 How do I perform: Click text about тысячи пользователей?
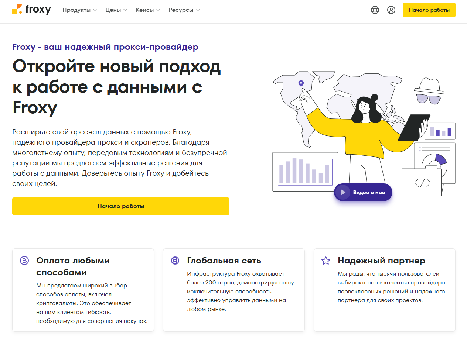click(x=392, y=287)
